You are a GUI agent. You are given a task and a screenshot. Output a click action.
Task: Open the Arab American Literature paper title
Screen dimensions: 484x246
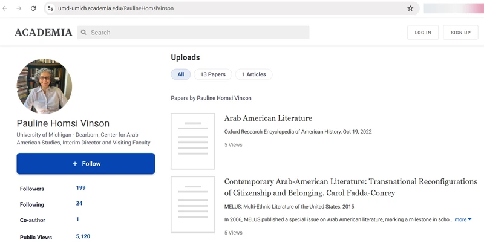tap(268, 118)
